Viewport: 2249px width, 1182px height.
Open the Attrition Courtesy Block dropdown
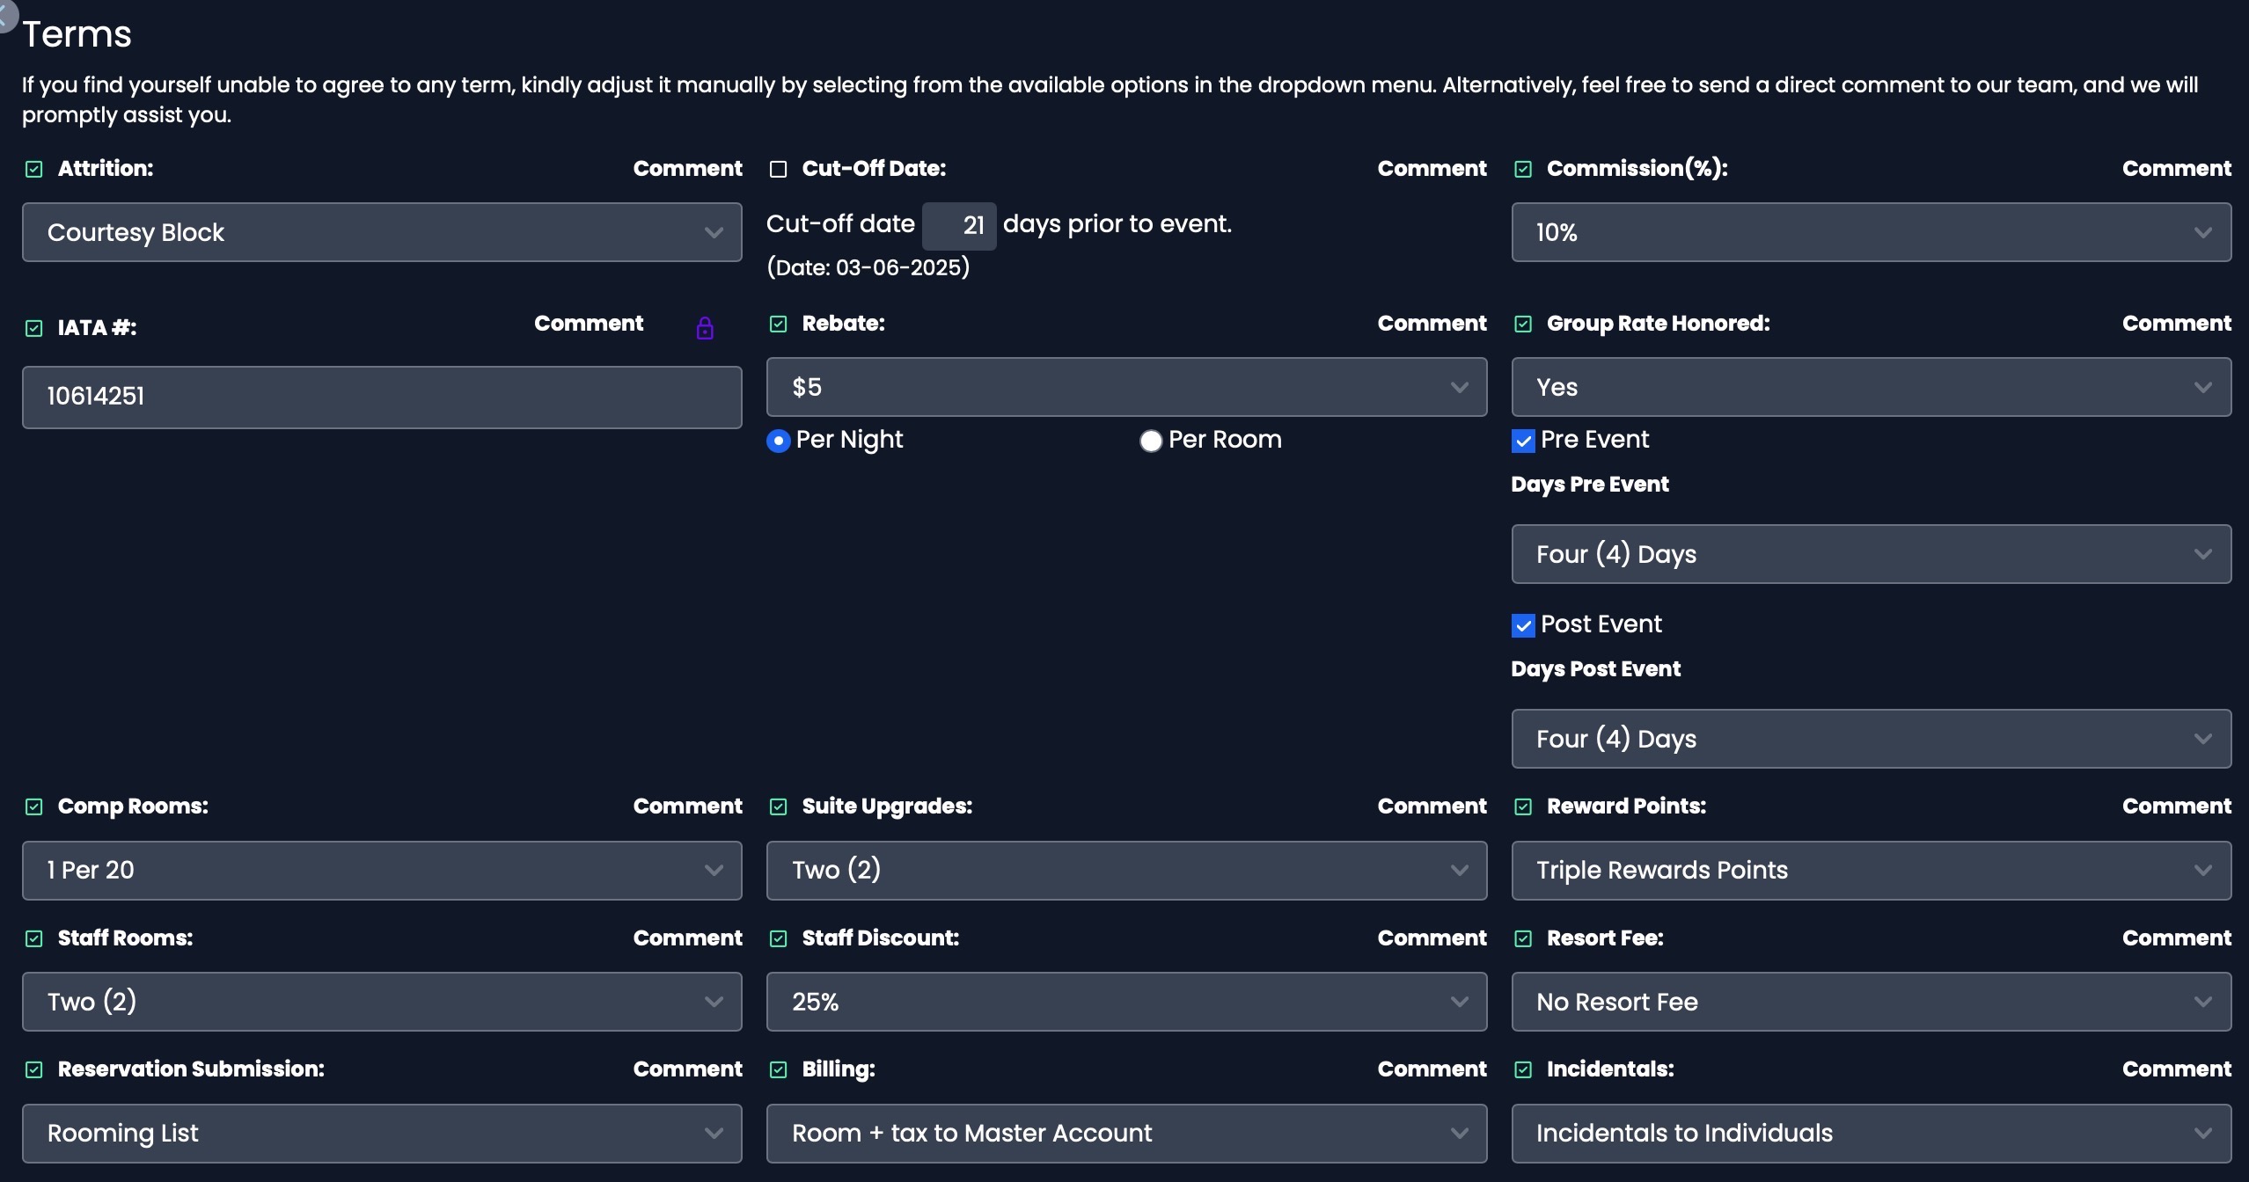(382, 232)
